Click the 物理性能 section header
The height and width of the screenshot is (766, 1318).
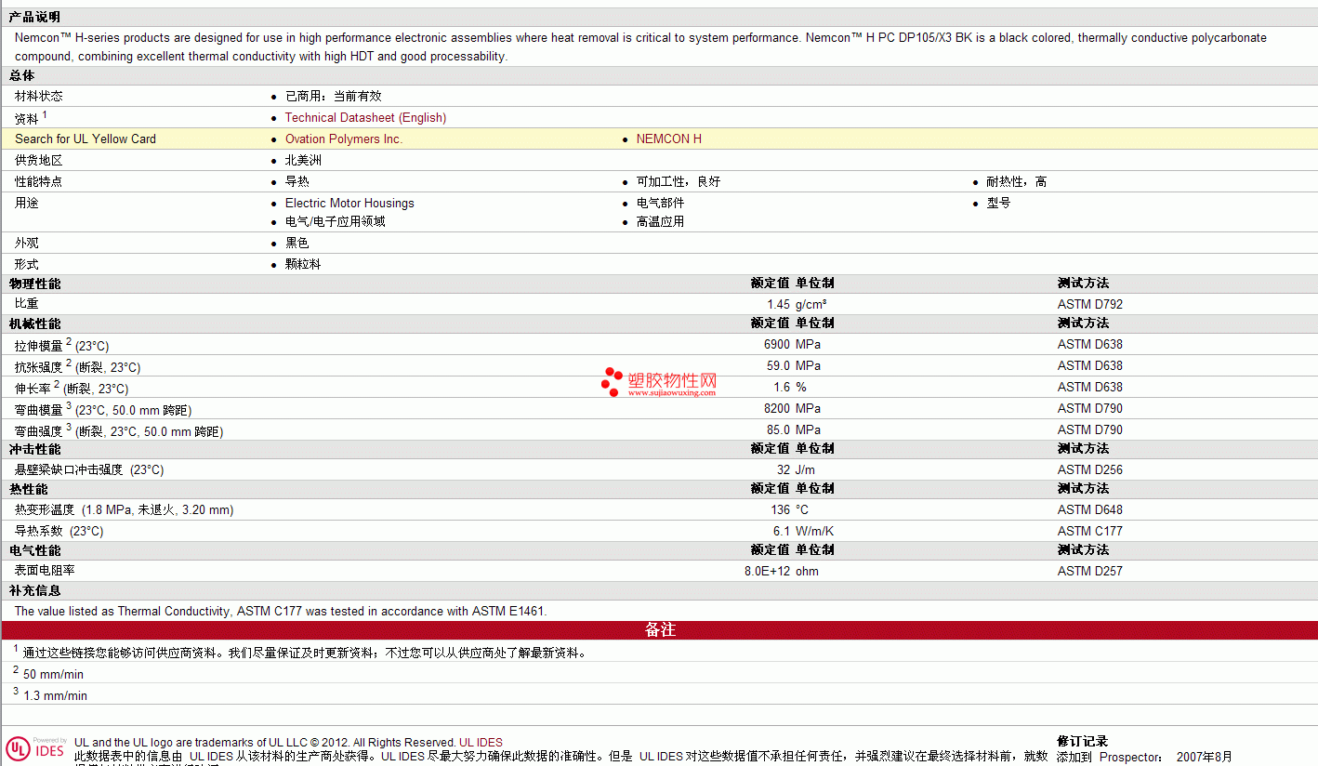34,284
